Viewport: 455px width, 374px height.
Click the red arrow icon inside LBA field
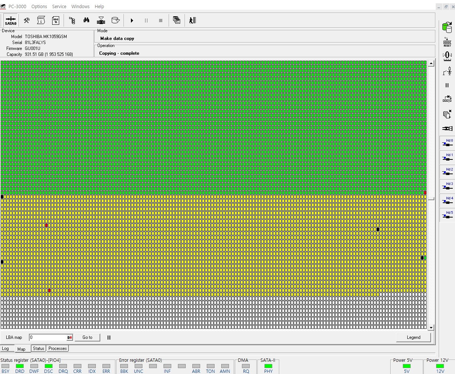tap(70, 337)
